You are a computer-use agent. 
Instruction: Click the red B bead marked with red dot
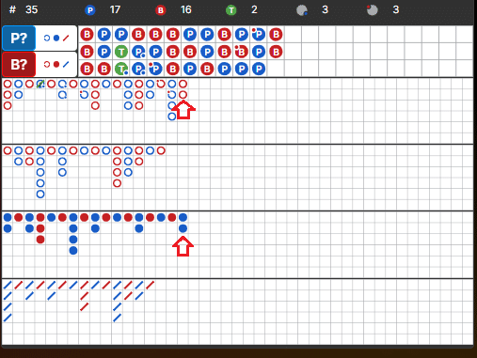[x=241, y=52]
